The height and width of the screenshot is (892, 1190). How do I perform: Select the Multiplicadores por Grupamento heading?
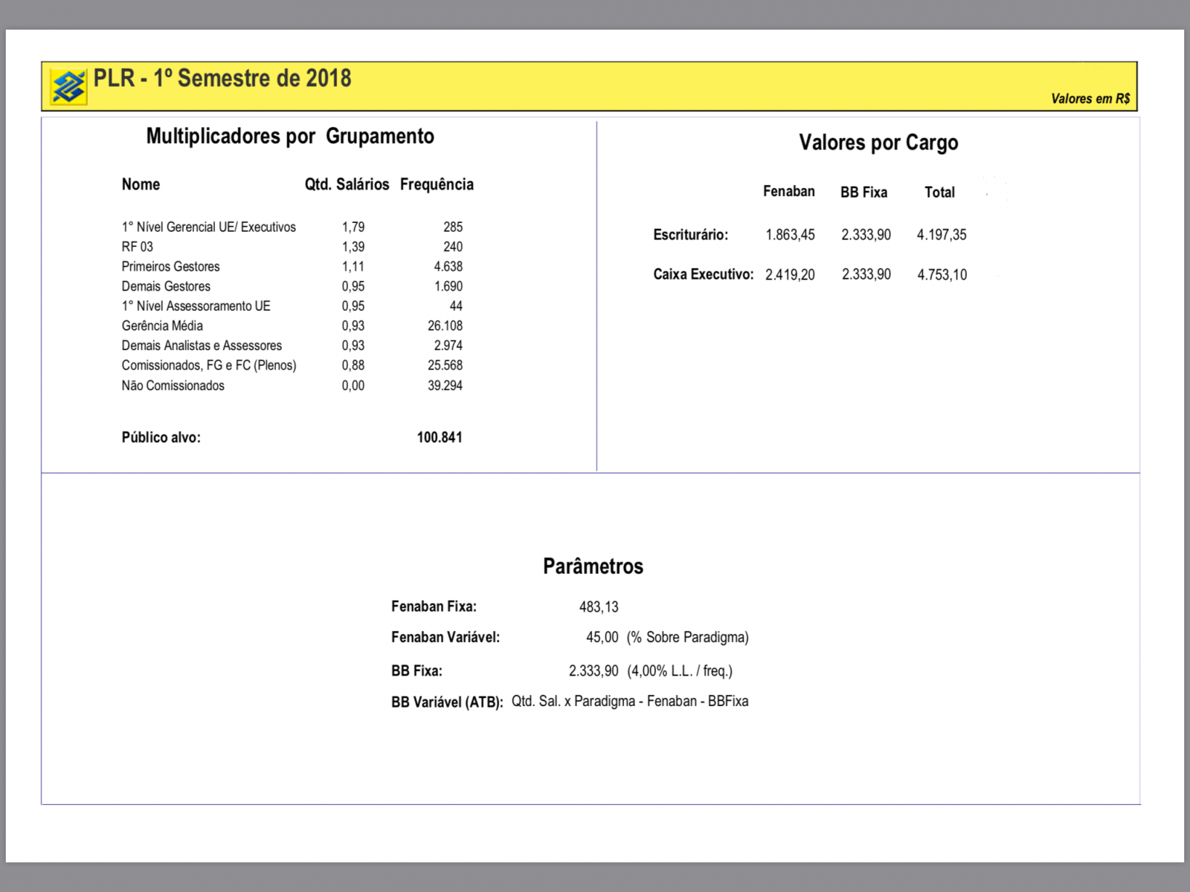[x=290, y=137]
